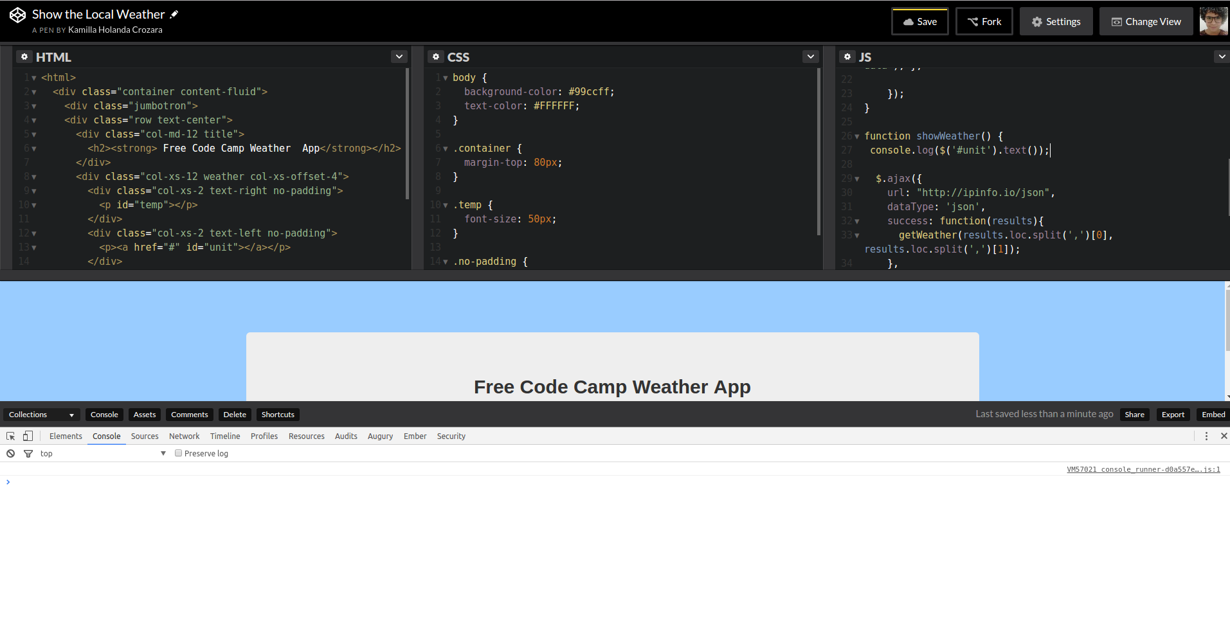
Task: Toggle the DevTools device mode icon
Action: click(28, 436)
